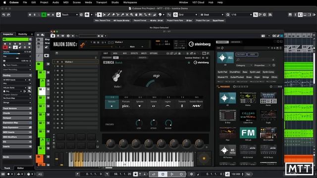Expand the Expression Map inspector section
Viewport: 317px width, 178px height.
[17, 123]
